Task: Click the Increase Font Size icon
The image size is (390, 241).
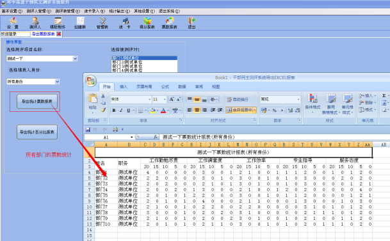Action: coord(172,99)
